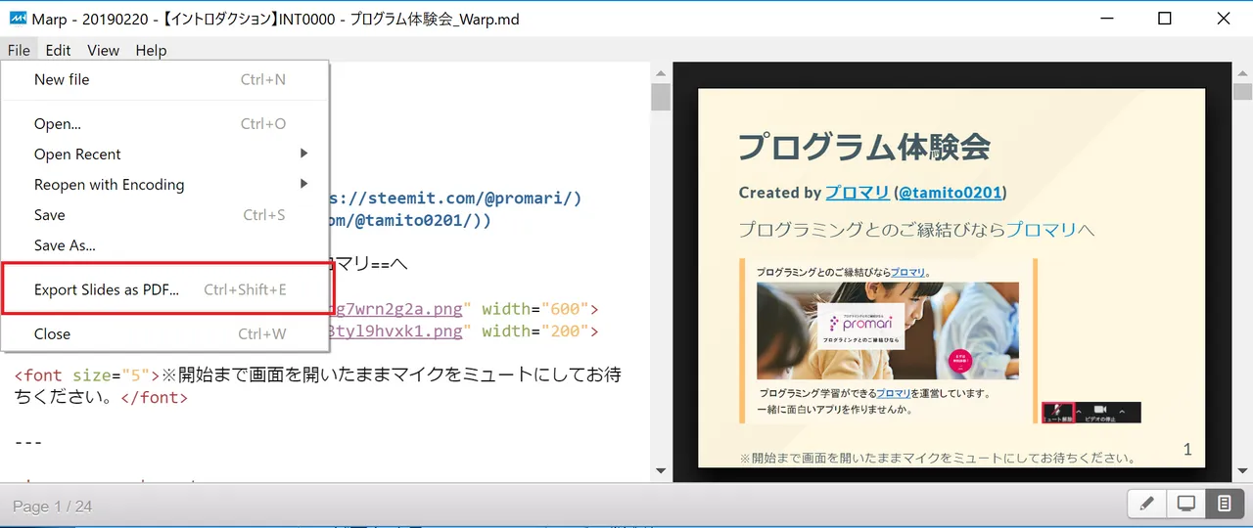Open the プロマリ link beside Created by
Image resolution: width=1253 pixels, height=528 pixels.
(857, 193)
